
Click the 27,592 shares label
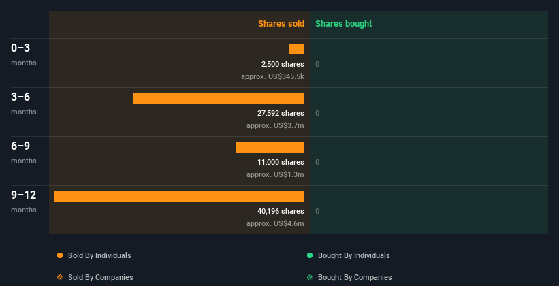tap(281, 114)
